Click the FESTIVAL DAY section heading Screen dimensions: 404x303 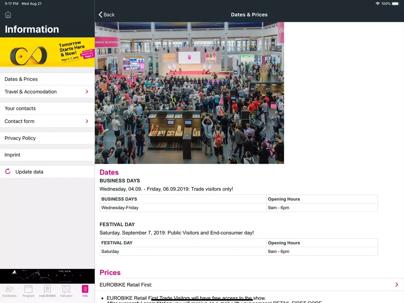117,224
